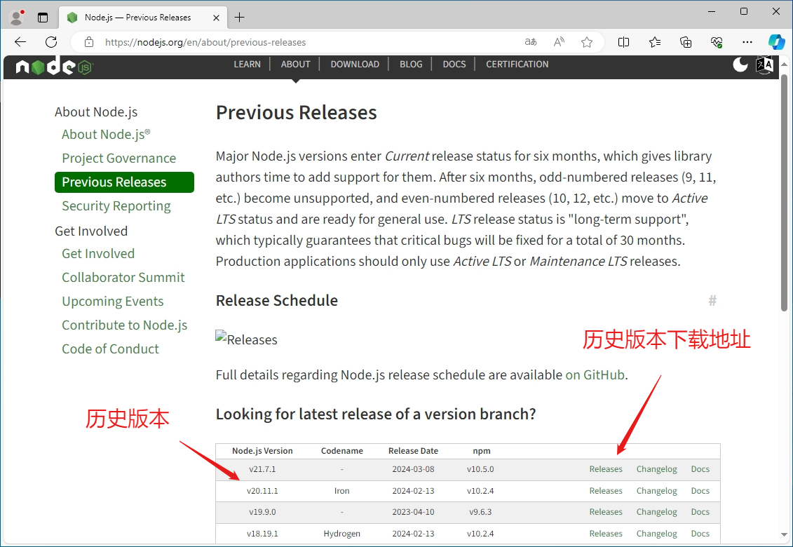This screenshot has height=547, width=793.
Task: Open a new browser tab
Action: tap(240, 18)
